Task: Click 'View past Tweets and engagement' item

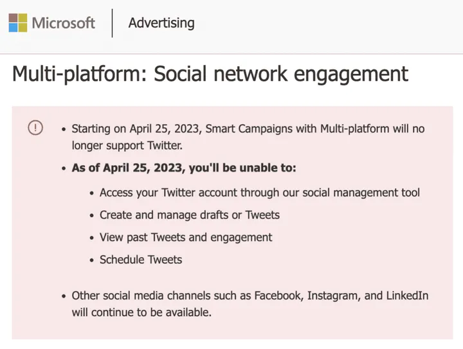Action: (186, 237)
